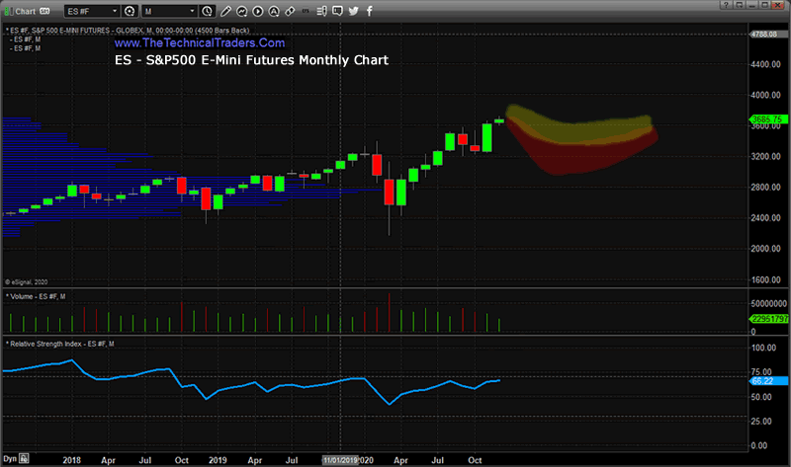The height and width of the screenshot is (467, 791).
Task: Click the symbol refresh icon beside ES #F
Action: 130,11
